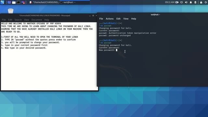The height and width of the screenshot is (117, 208).
Task: Open the Mousepad Edit menu
Action: tap(10, 20)
